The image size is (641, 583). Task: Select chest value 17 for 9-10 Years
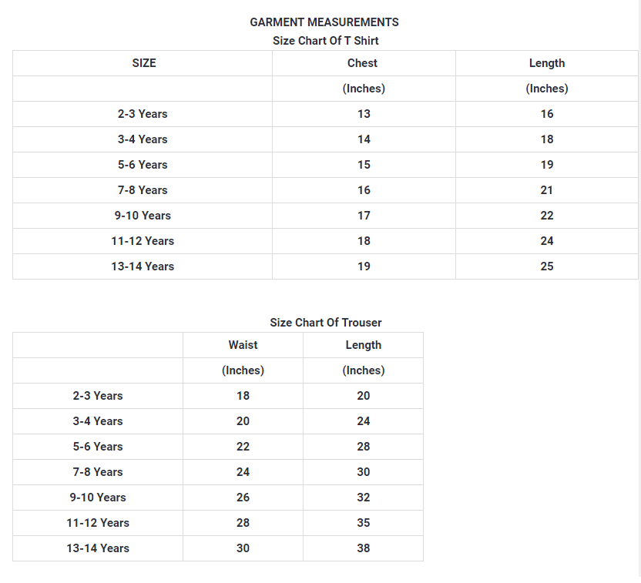pos(364,216)
